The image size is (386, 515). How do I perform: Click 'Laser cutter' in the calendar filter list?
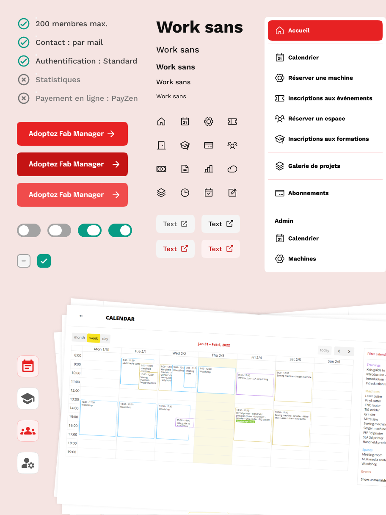374,396
